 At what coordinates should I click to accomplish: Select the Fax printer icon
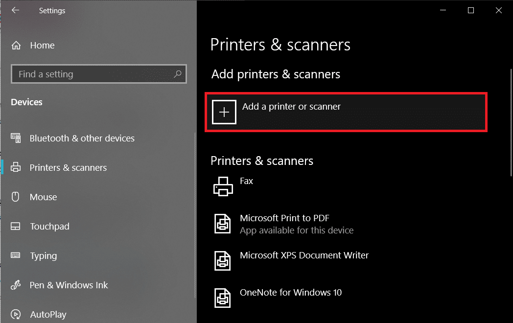point(223,186)
